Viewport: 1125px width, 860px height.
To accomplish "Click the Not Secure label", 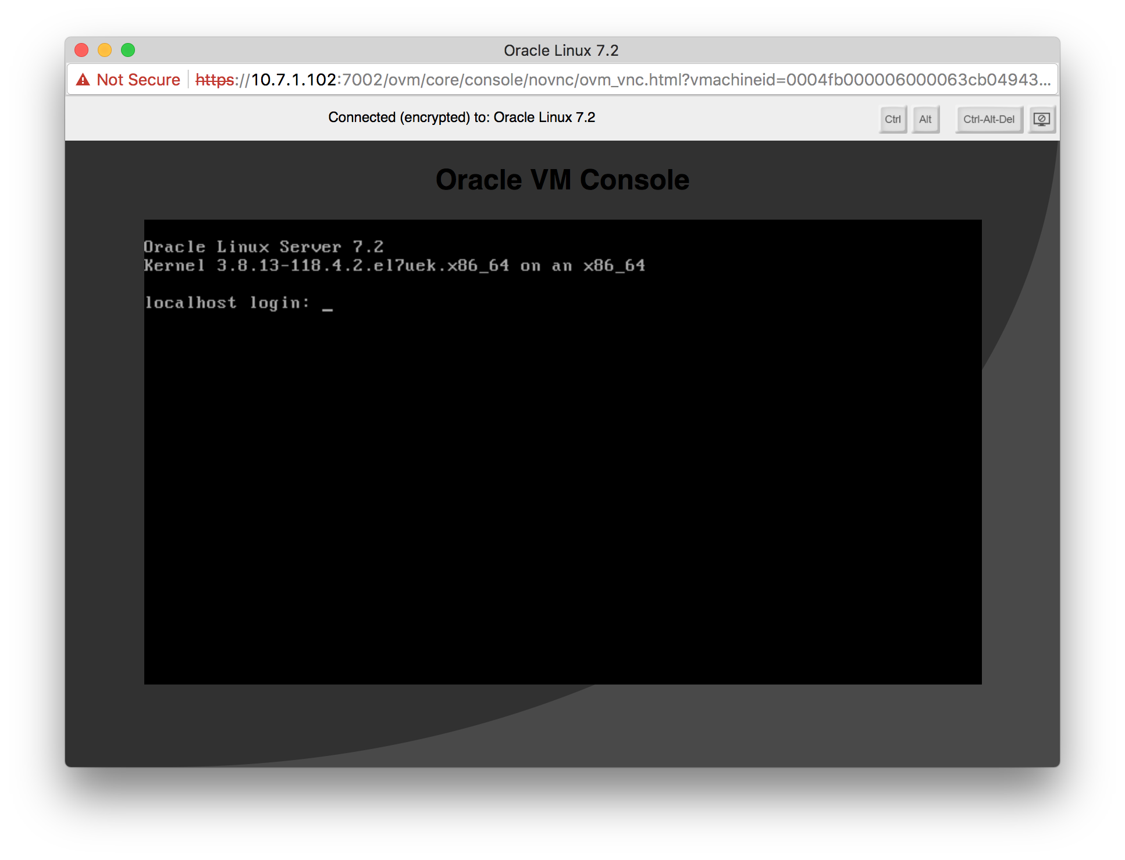I will click(x=138, y=80).
